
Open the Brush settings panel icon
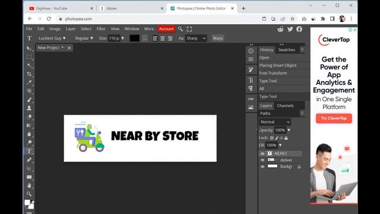click(251, 70)
